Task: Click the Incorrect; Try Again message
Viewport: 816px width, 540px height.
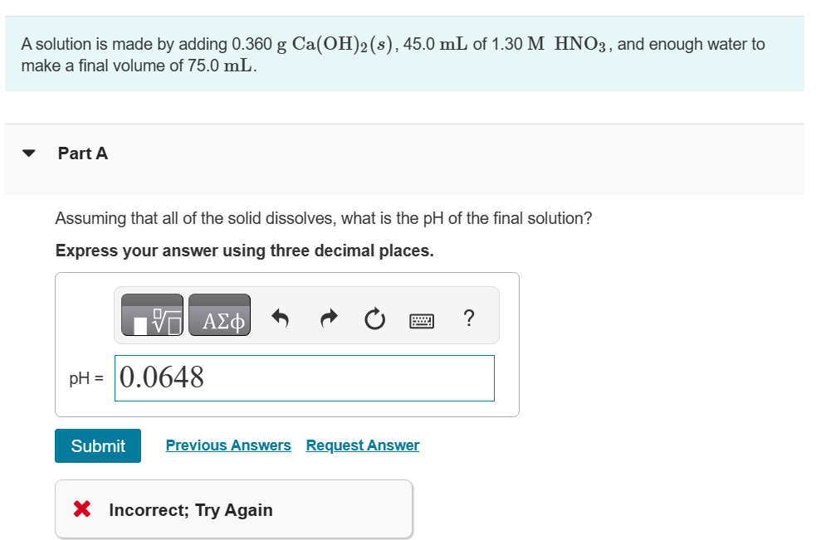Action: click(190, 509)
